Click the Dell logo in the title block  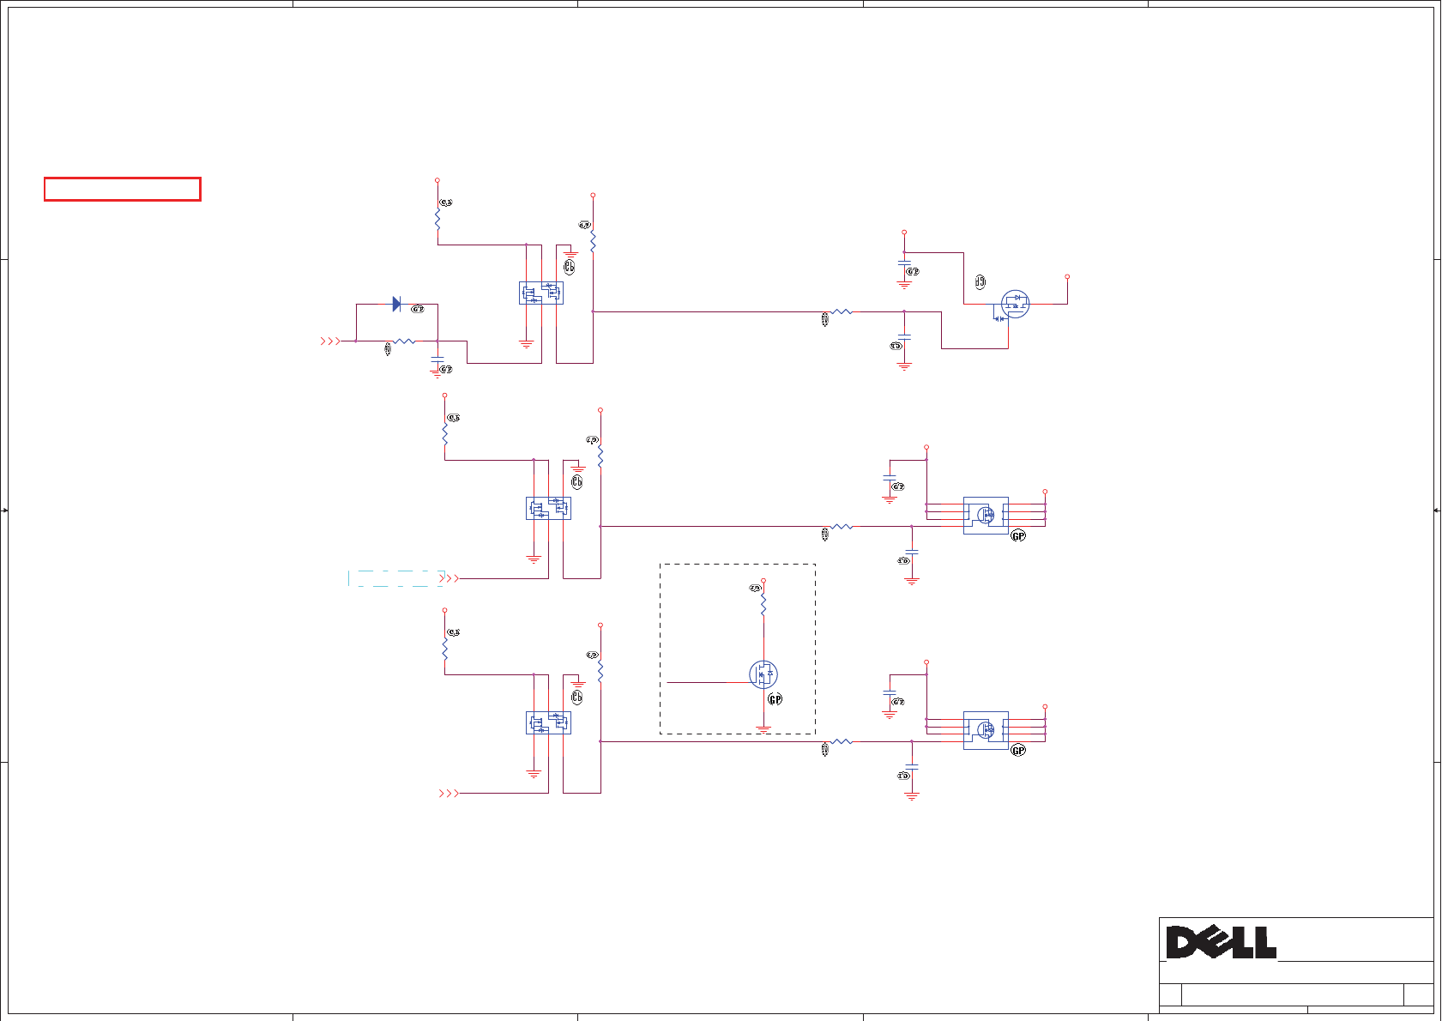[1222, 942]
